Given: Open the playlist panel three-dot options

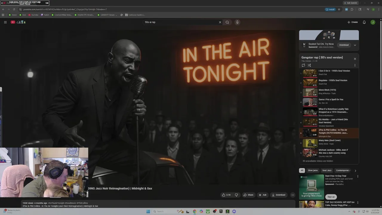Looking at the screenshot, I should (x=355, y=65).
